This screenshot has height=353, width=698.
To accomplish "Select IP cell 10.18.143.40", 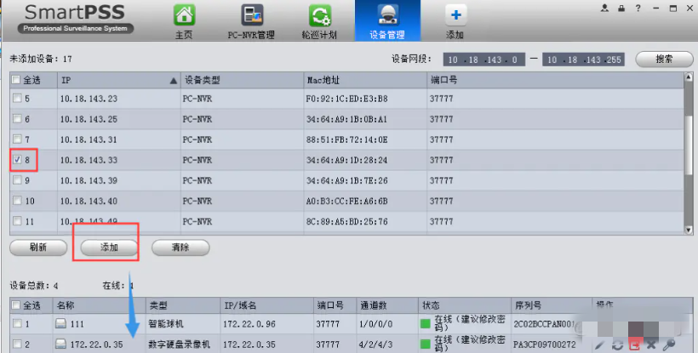I will tap(89, 201).
